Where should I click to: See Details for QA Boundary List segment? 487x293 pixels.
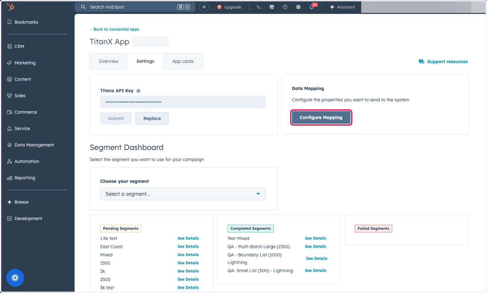(317, 259)
